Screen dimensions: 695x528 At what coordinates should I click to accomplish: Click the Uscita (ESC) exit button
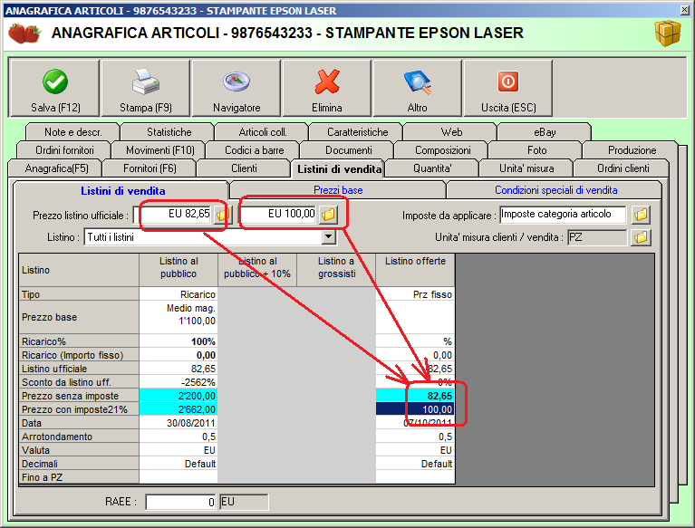click(x=508, y=88)
